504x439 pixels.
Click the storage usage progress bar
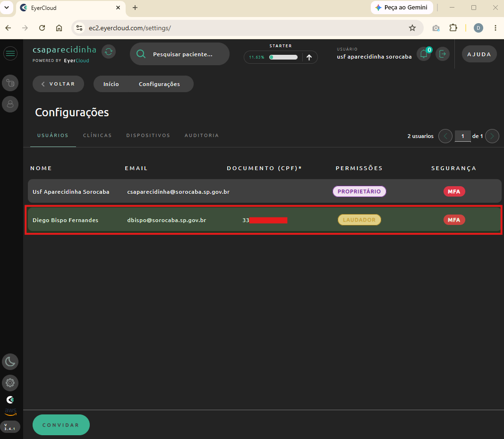click(x=283, y=57)
